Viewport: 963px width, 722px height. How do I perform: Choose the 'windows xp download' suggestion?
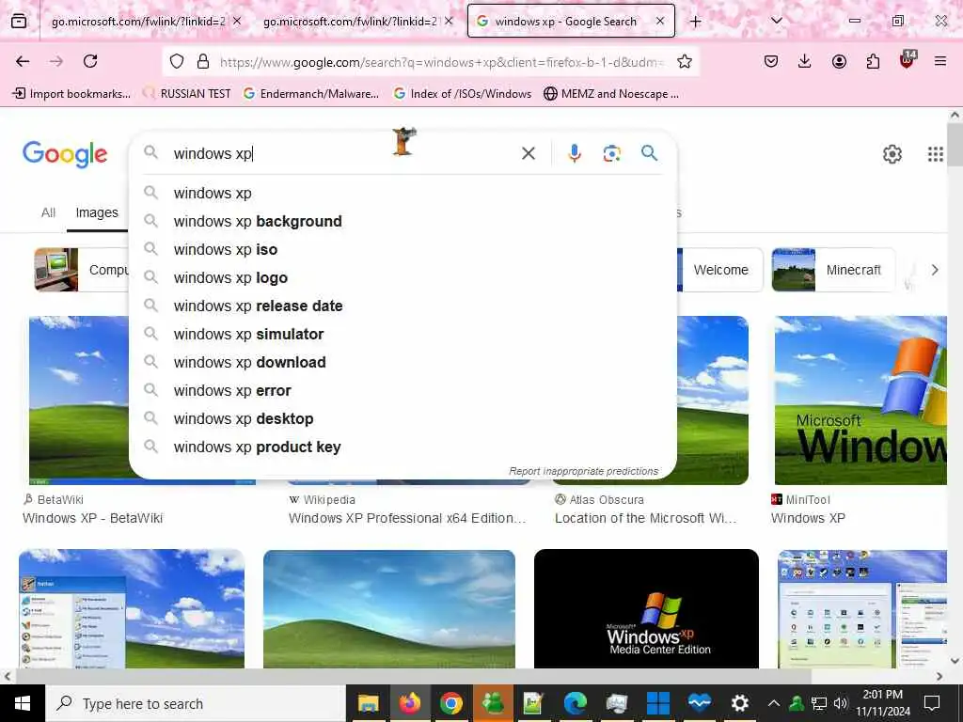[x=403, y=362]
